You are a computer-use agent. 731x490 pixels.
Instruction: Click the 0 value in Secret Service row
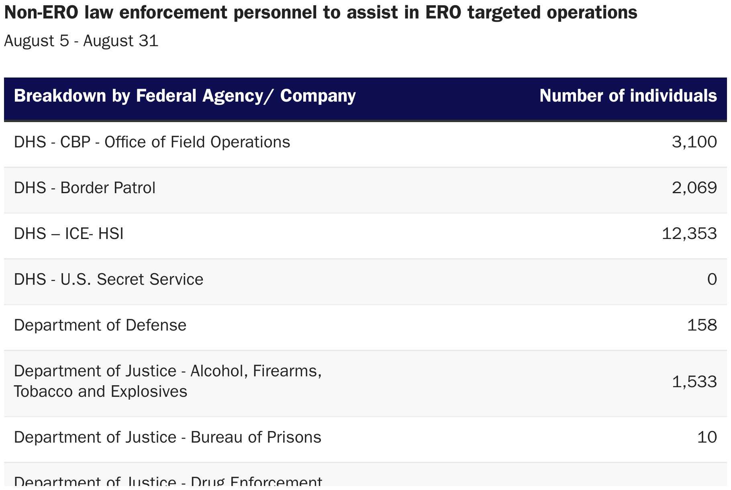712,280
